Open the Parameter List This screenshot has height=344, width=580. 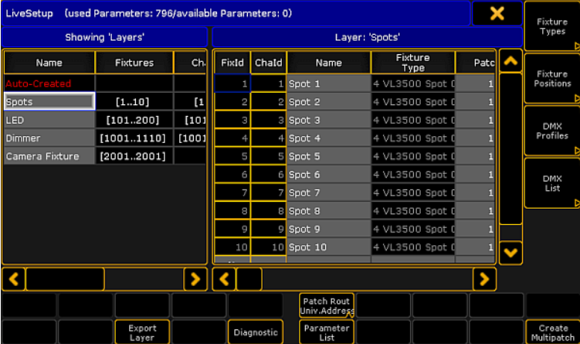click(x=326, y=332)
